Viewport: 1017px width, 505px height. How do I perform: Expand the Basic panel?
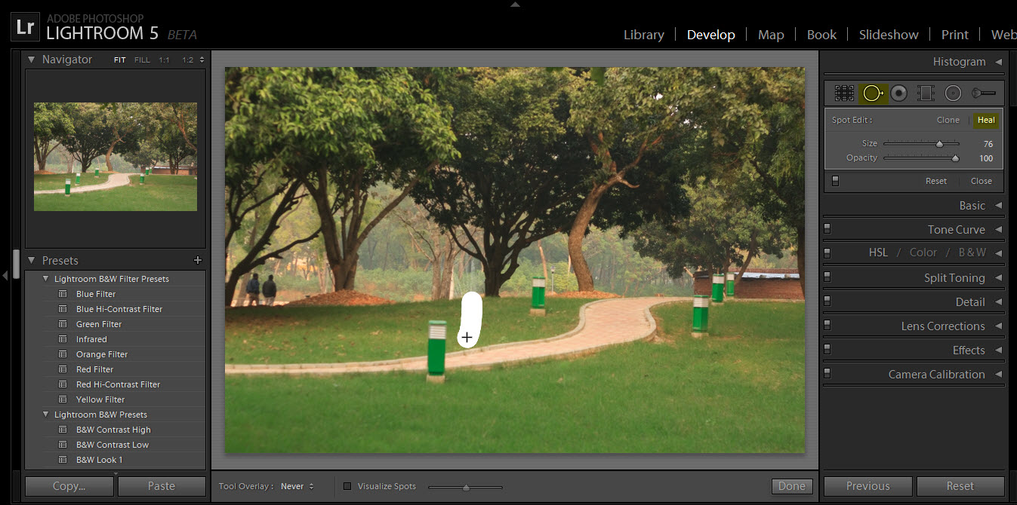click(972, 205)
